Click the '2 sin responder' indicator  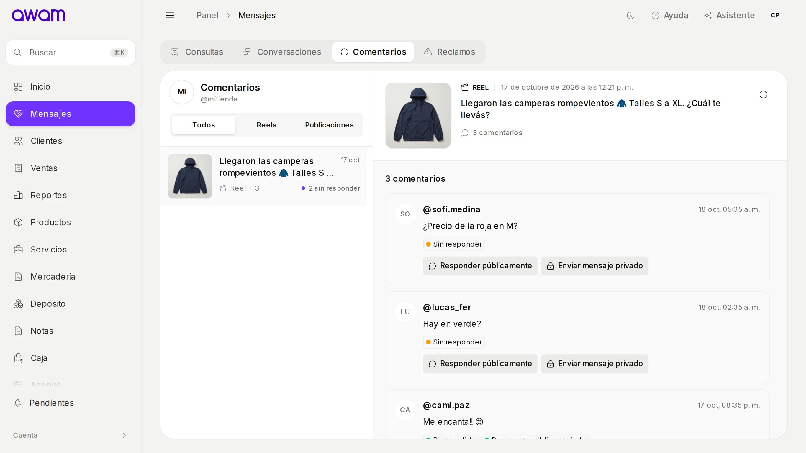[x=331, y=188]
